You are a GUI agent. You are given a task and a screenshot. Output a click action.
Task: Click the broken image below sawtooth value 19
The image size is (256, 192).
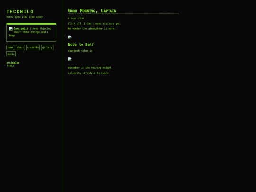click(70, 59)
